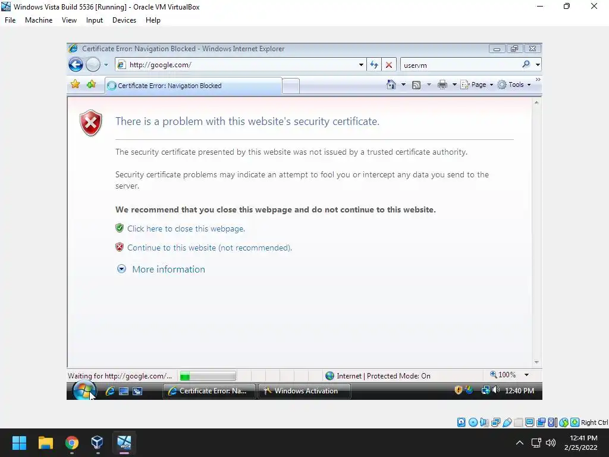Open the VirtualBox Devices menu
Image resolution: width=609 pixels, height=457 pixels.
(x=124, y=20)
